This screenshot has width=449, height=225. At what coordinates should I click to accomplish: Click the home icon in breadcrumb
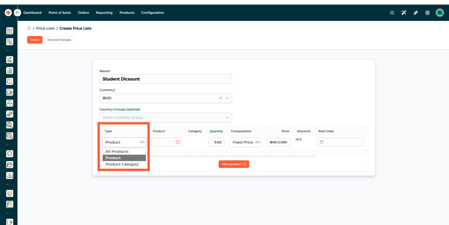point(29,28)
